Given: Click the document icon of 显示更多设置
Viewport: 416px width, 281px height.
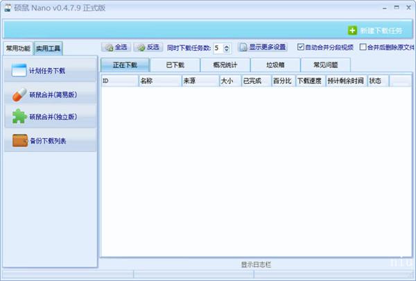Looking at the screenshot, I should [x=243, y=47].
